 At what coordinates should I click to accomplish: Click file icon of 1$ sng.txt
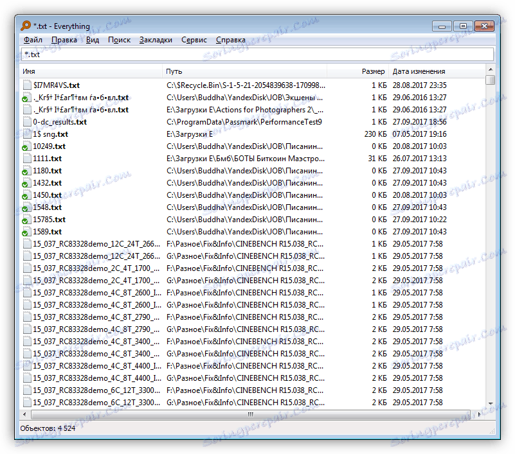[27, 134]
